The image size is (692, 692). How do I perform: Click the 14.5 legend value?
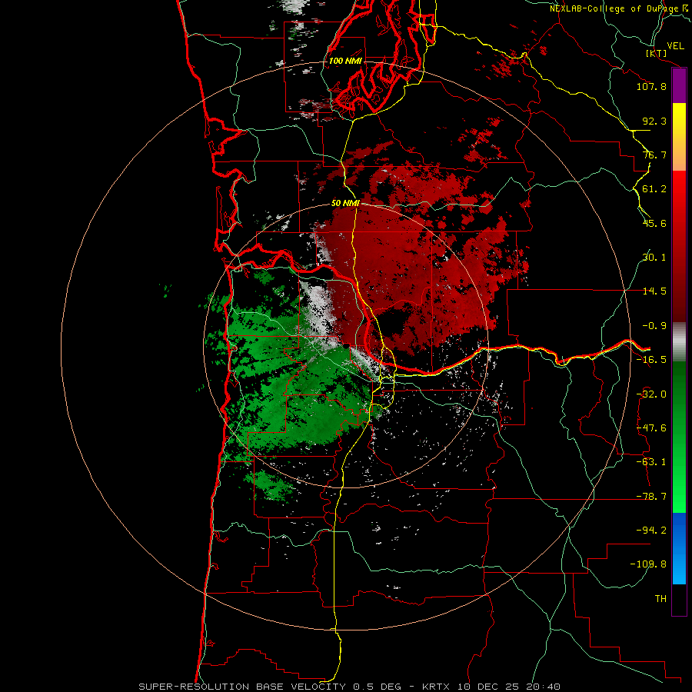click(654, 291)
